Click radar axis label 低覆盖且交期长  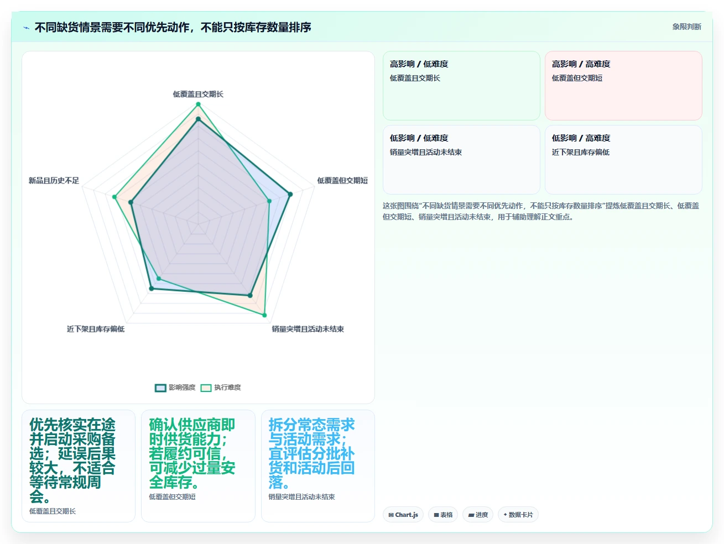pyautogui.click(x=198, y=94)
